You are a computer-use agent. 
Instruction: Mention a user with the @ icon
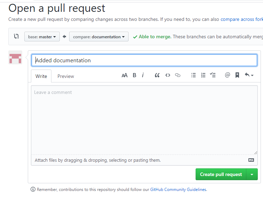click(228, 75)
